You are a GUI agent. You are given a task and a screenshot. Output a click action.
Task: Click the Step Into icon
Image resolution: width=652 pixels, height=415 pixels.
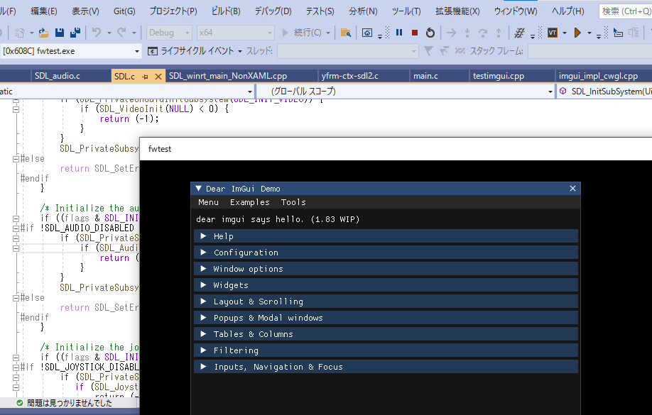pos(467,33)
